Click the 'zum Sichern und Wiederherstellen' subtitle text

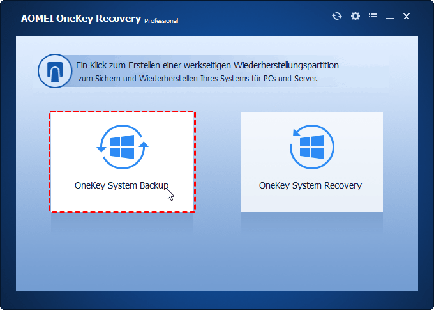(198, 79)
